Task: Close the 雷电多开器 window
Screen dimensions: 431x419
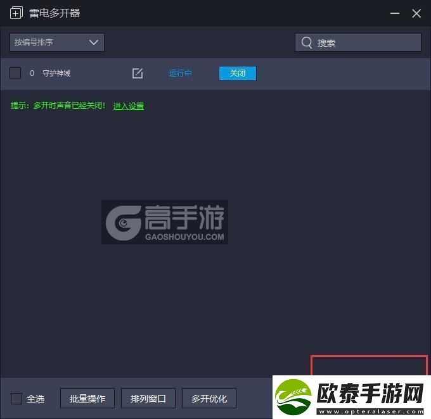Action: coord(416,13)
